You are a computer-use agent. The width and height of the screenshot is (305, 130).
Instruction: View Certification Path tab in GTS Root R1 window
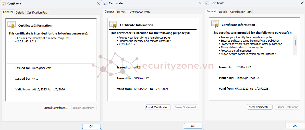click(241, 12)
